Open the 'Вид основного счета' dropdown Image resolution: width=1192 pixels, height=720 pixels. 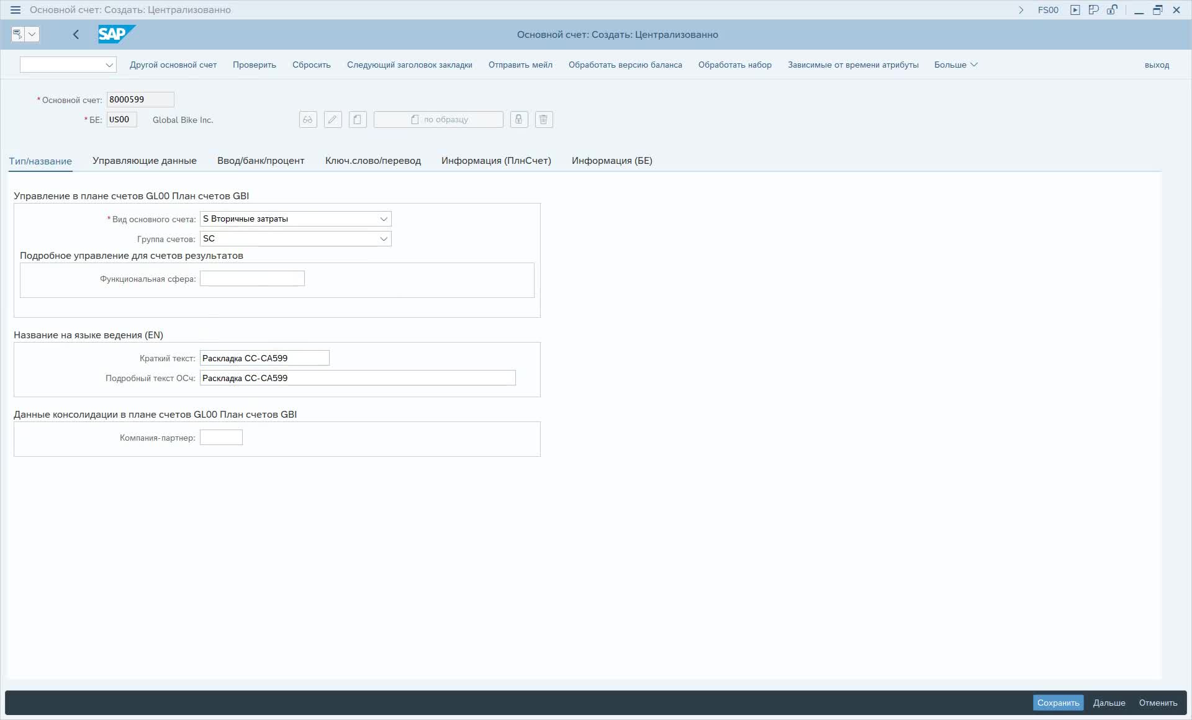pyautogui.click(x=384, y=219)
